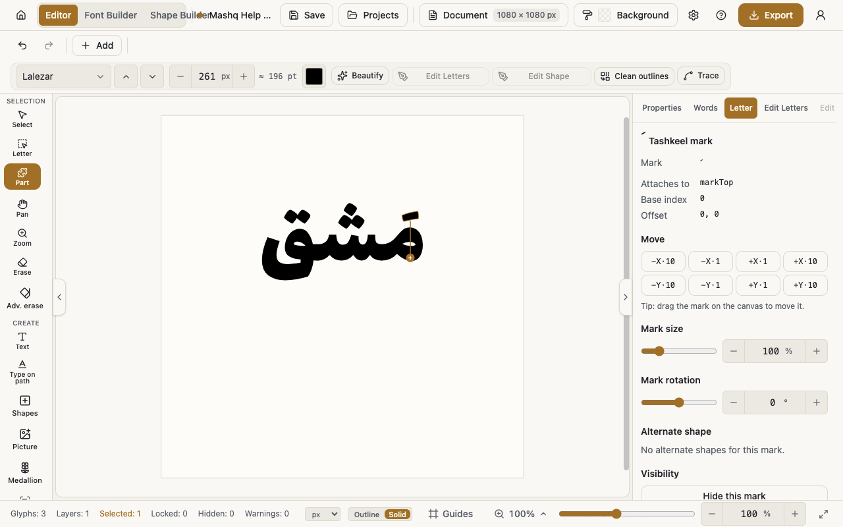Screen dimensions: 843x527
Task: Insert a Picture
Action: pos(25,439)
